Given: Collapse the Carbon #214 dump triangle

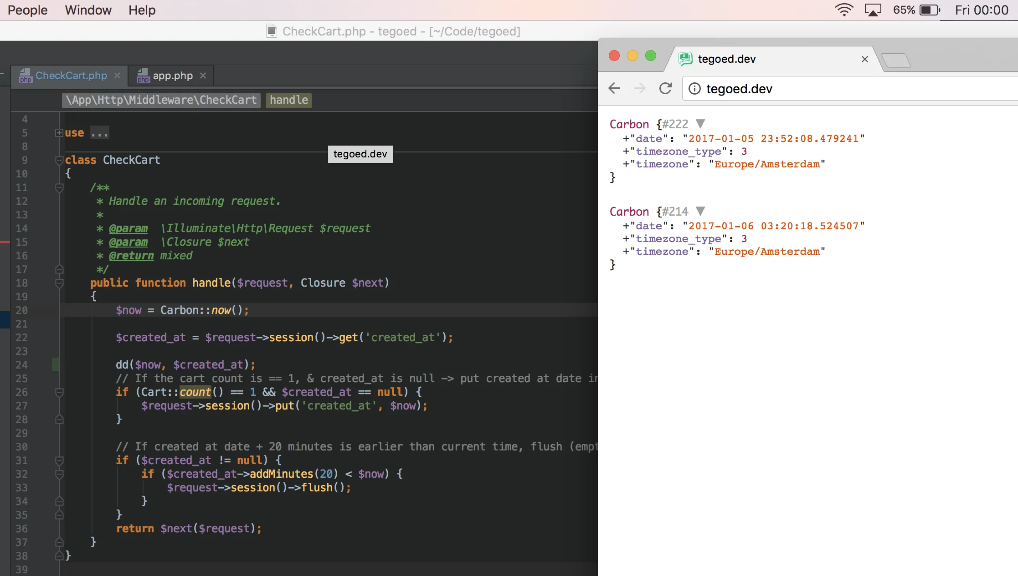Looking at the screenshot, I should [x=700, y=211].
